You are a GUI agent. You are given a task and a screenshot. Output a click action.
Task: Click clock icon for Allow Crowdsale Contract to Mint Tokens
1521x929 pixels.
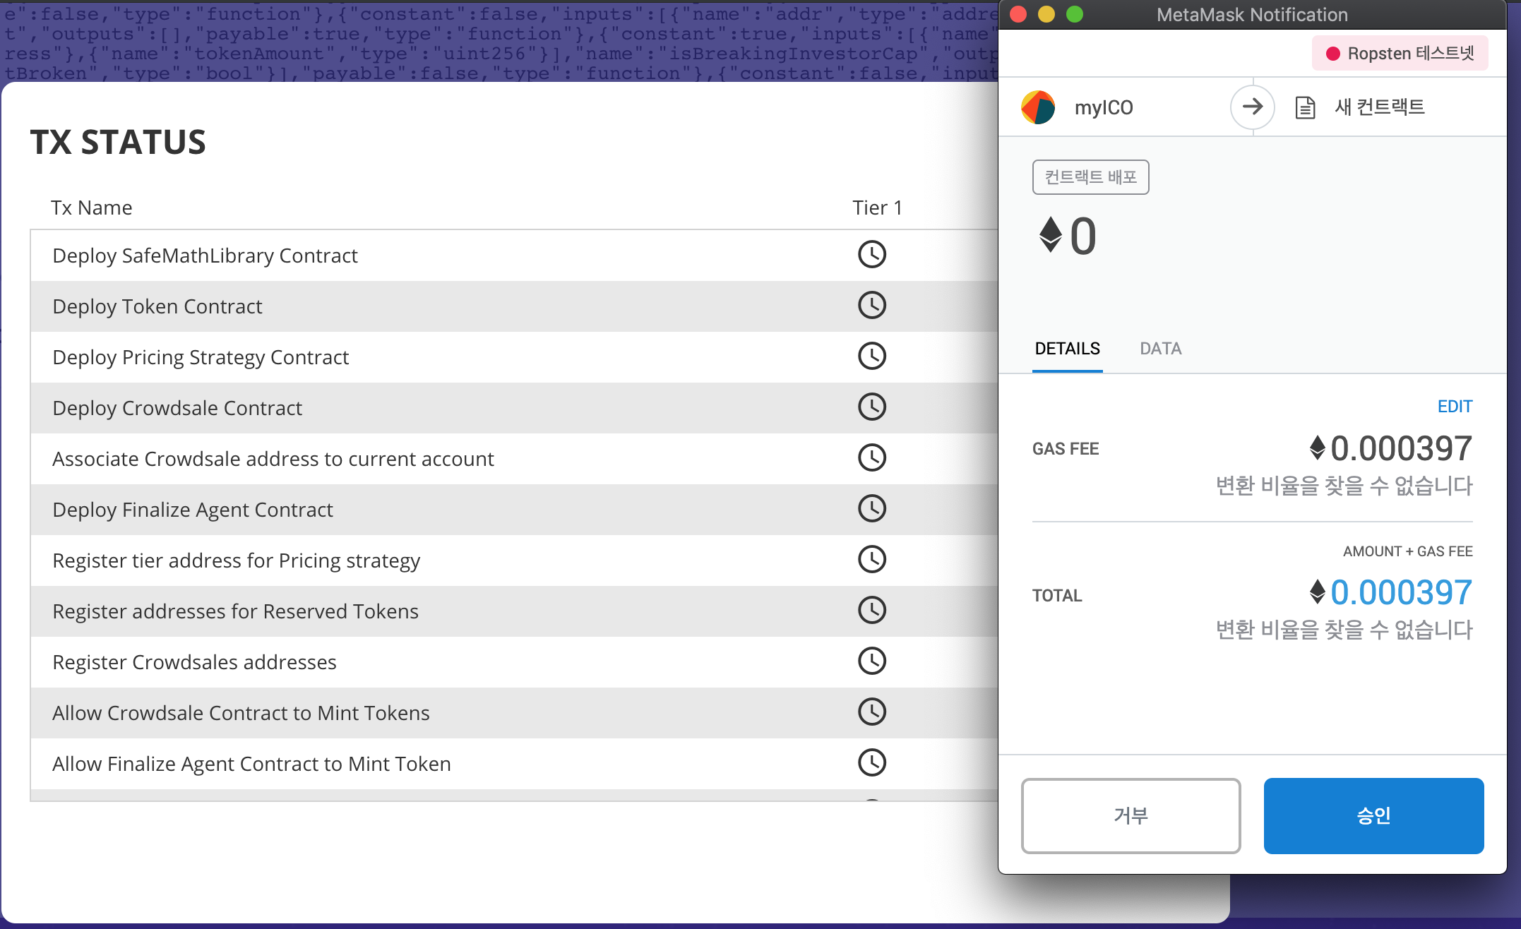tap(871, 712)
